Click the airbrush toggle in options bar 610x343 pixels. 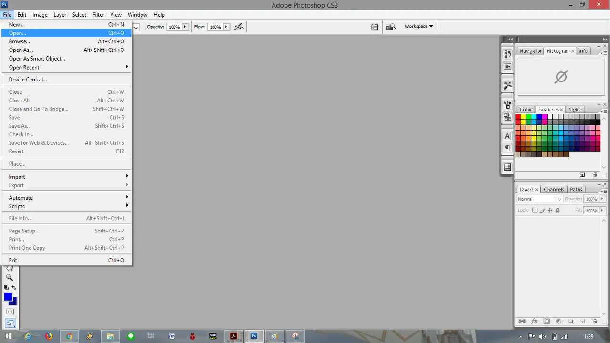tap(239, 27)
